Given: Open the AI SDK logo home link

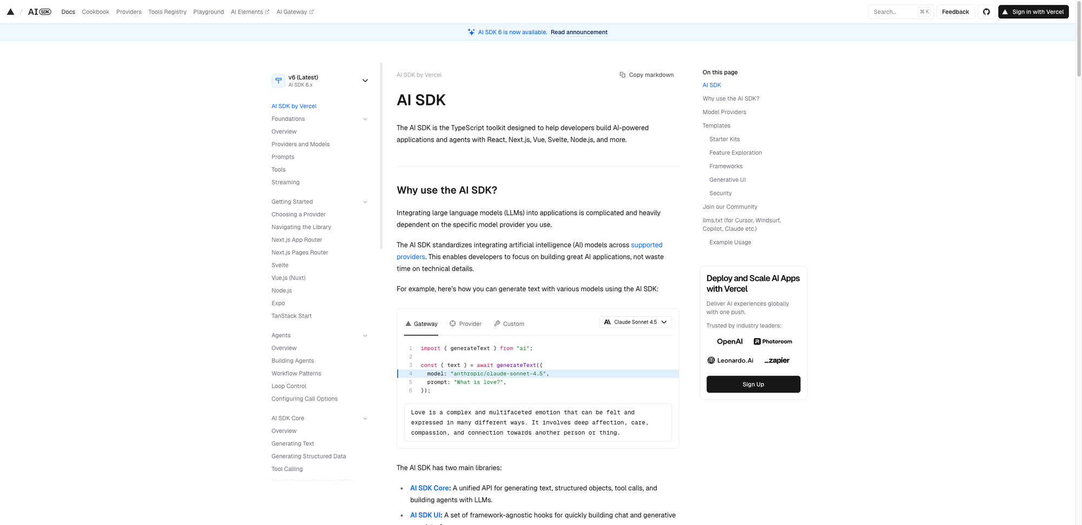Looking at the screenshot, I should pos(39,12).
